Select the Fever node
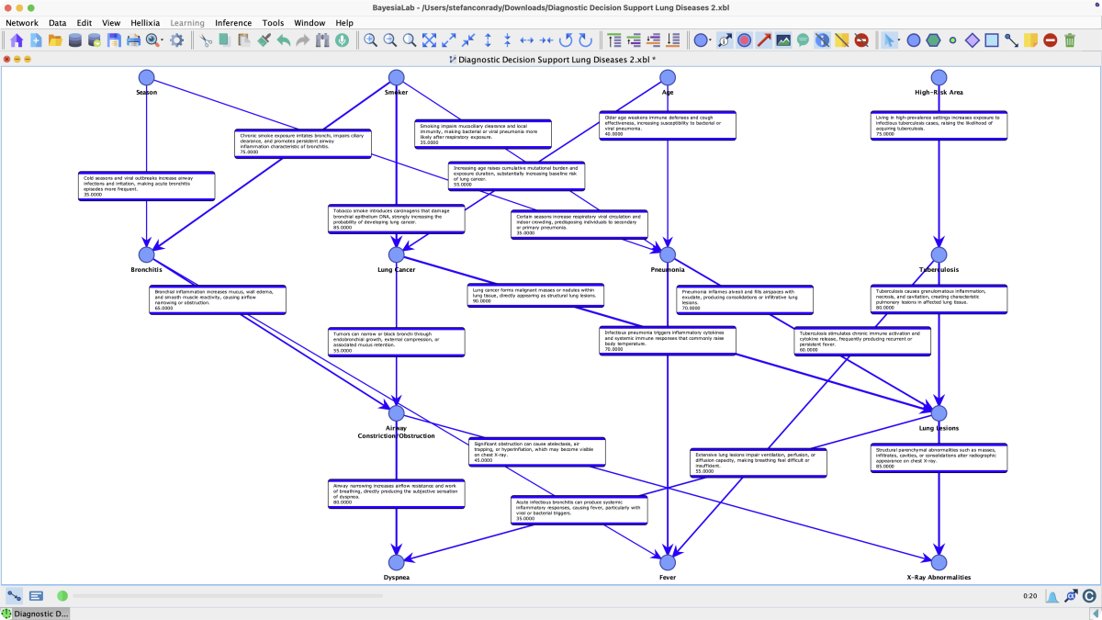This screenshot has height=620, width=1102. pyautogui.click(x=668, y=562)
